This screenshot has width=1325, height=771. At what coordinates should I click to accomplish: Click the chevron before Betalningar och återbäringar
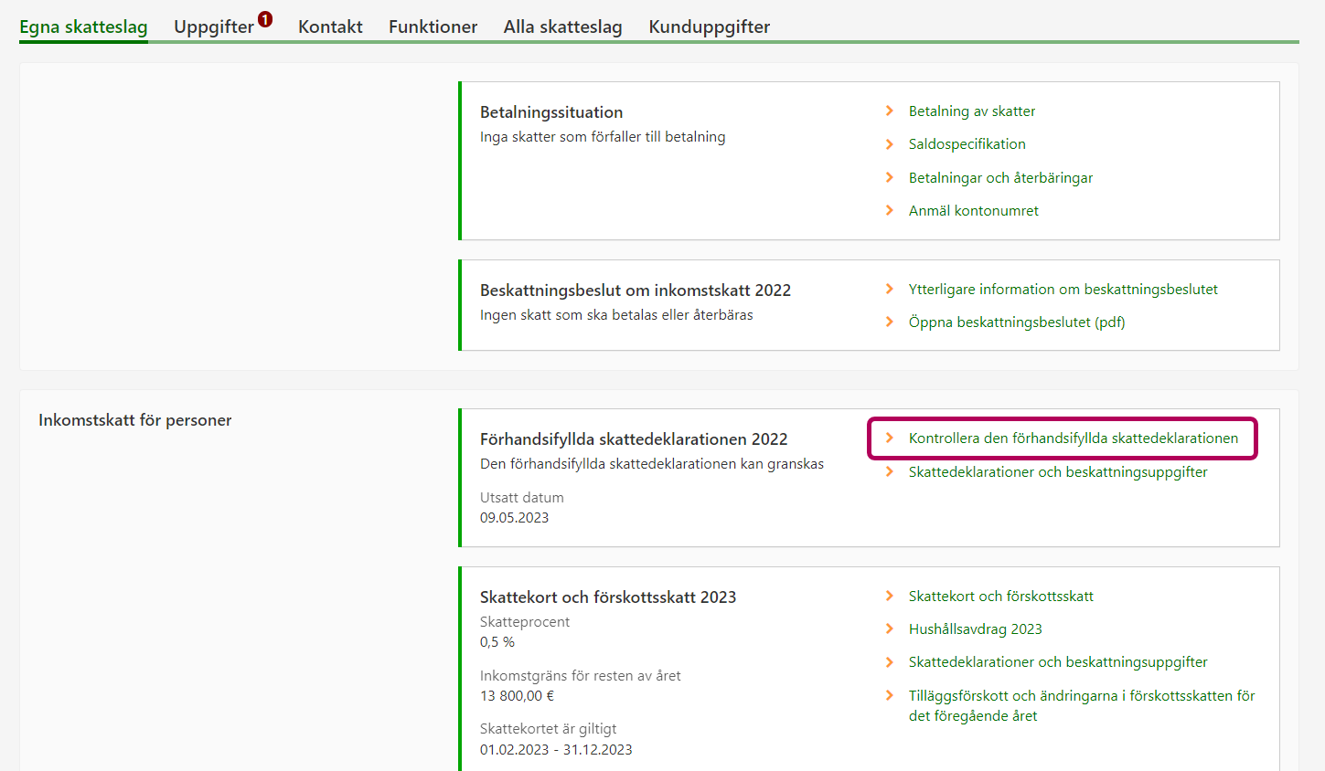pyautogui.click(x=890, y=178)
